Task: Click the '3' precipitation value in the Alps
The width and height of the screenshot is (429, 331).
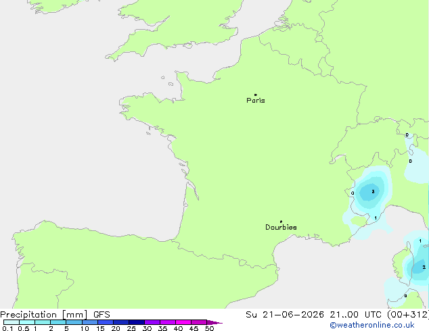Action: coord(374,192)
